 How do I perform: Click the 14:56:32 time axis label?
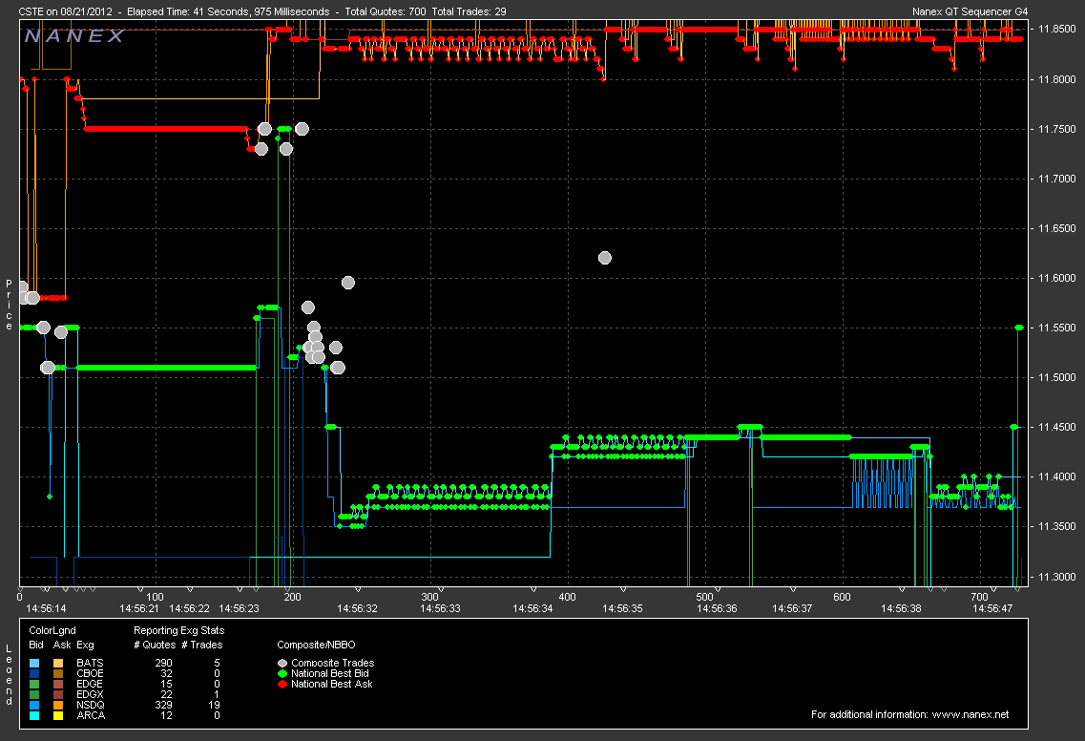click(357, 608)
